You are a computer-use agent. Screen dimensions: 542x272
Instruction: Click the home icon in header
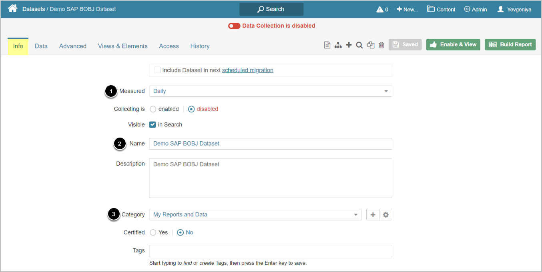(12, 8)
